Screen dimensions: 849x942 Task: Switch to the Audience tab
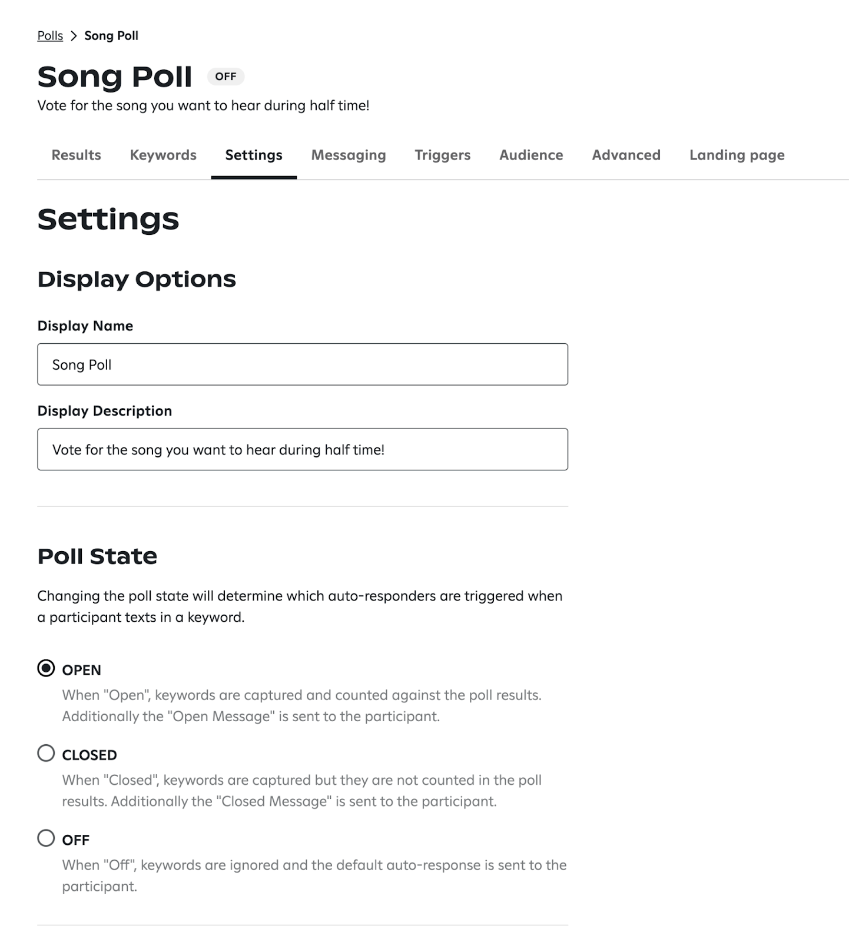(x=531, y=155)
